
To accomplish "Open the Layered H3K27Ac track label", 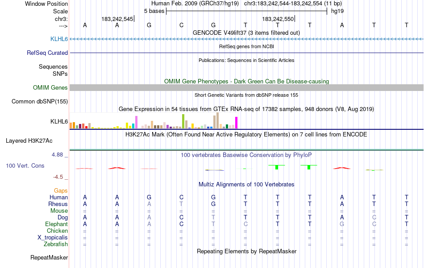I will [29, 141].
